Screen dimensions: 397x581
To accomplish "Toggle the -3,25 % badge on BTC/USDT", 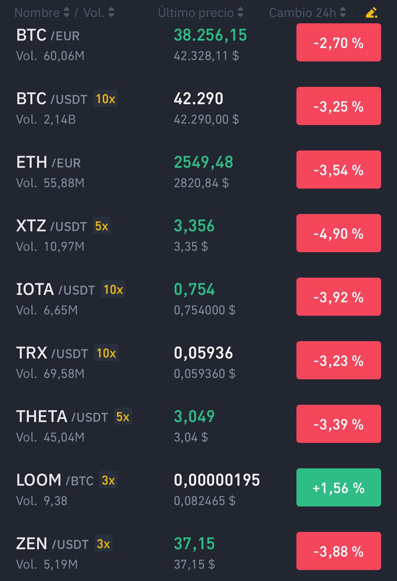I will pos(339,106).
